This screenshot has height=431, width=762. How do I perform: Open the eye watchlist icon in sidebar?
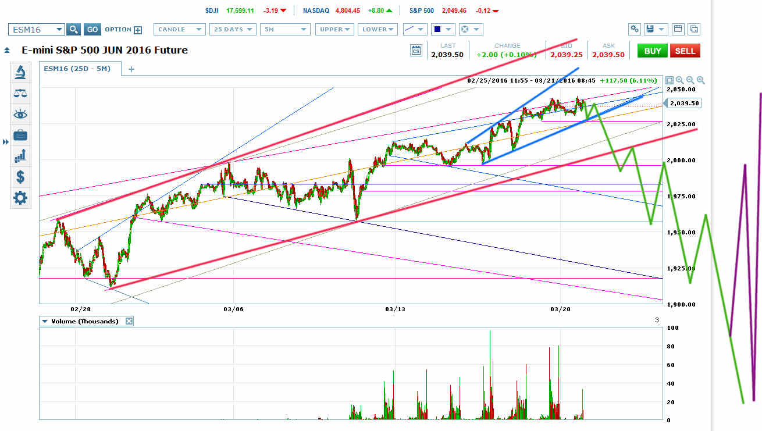[x=20, y=114]
